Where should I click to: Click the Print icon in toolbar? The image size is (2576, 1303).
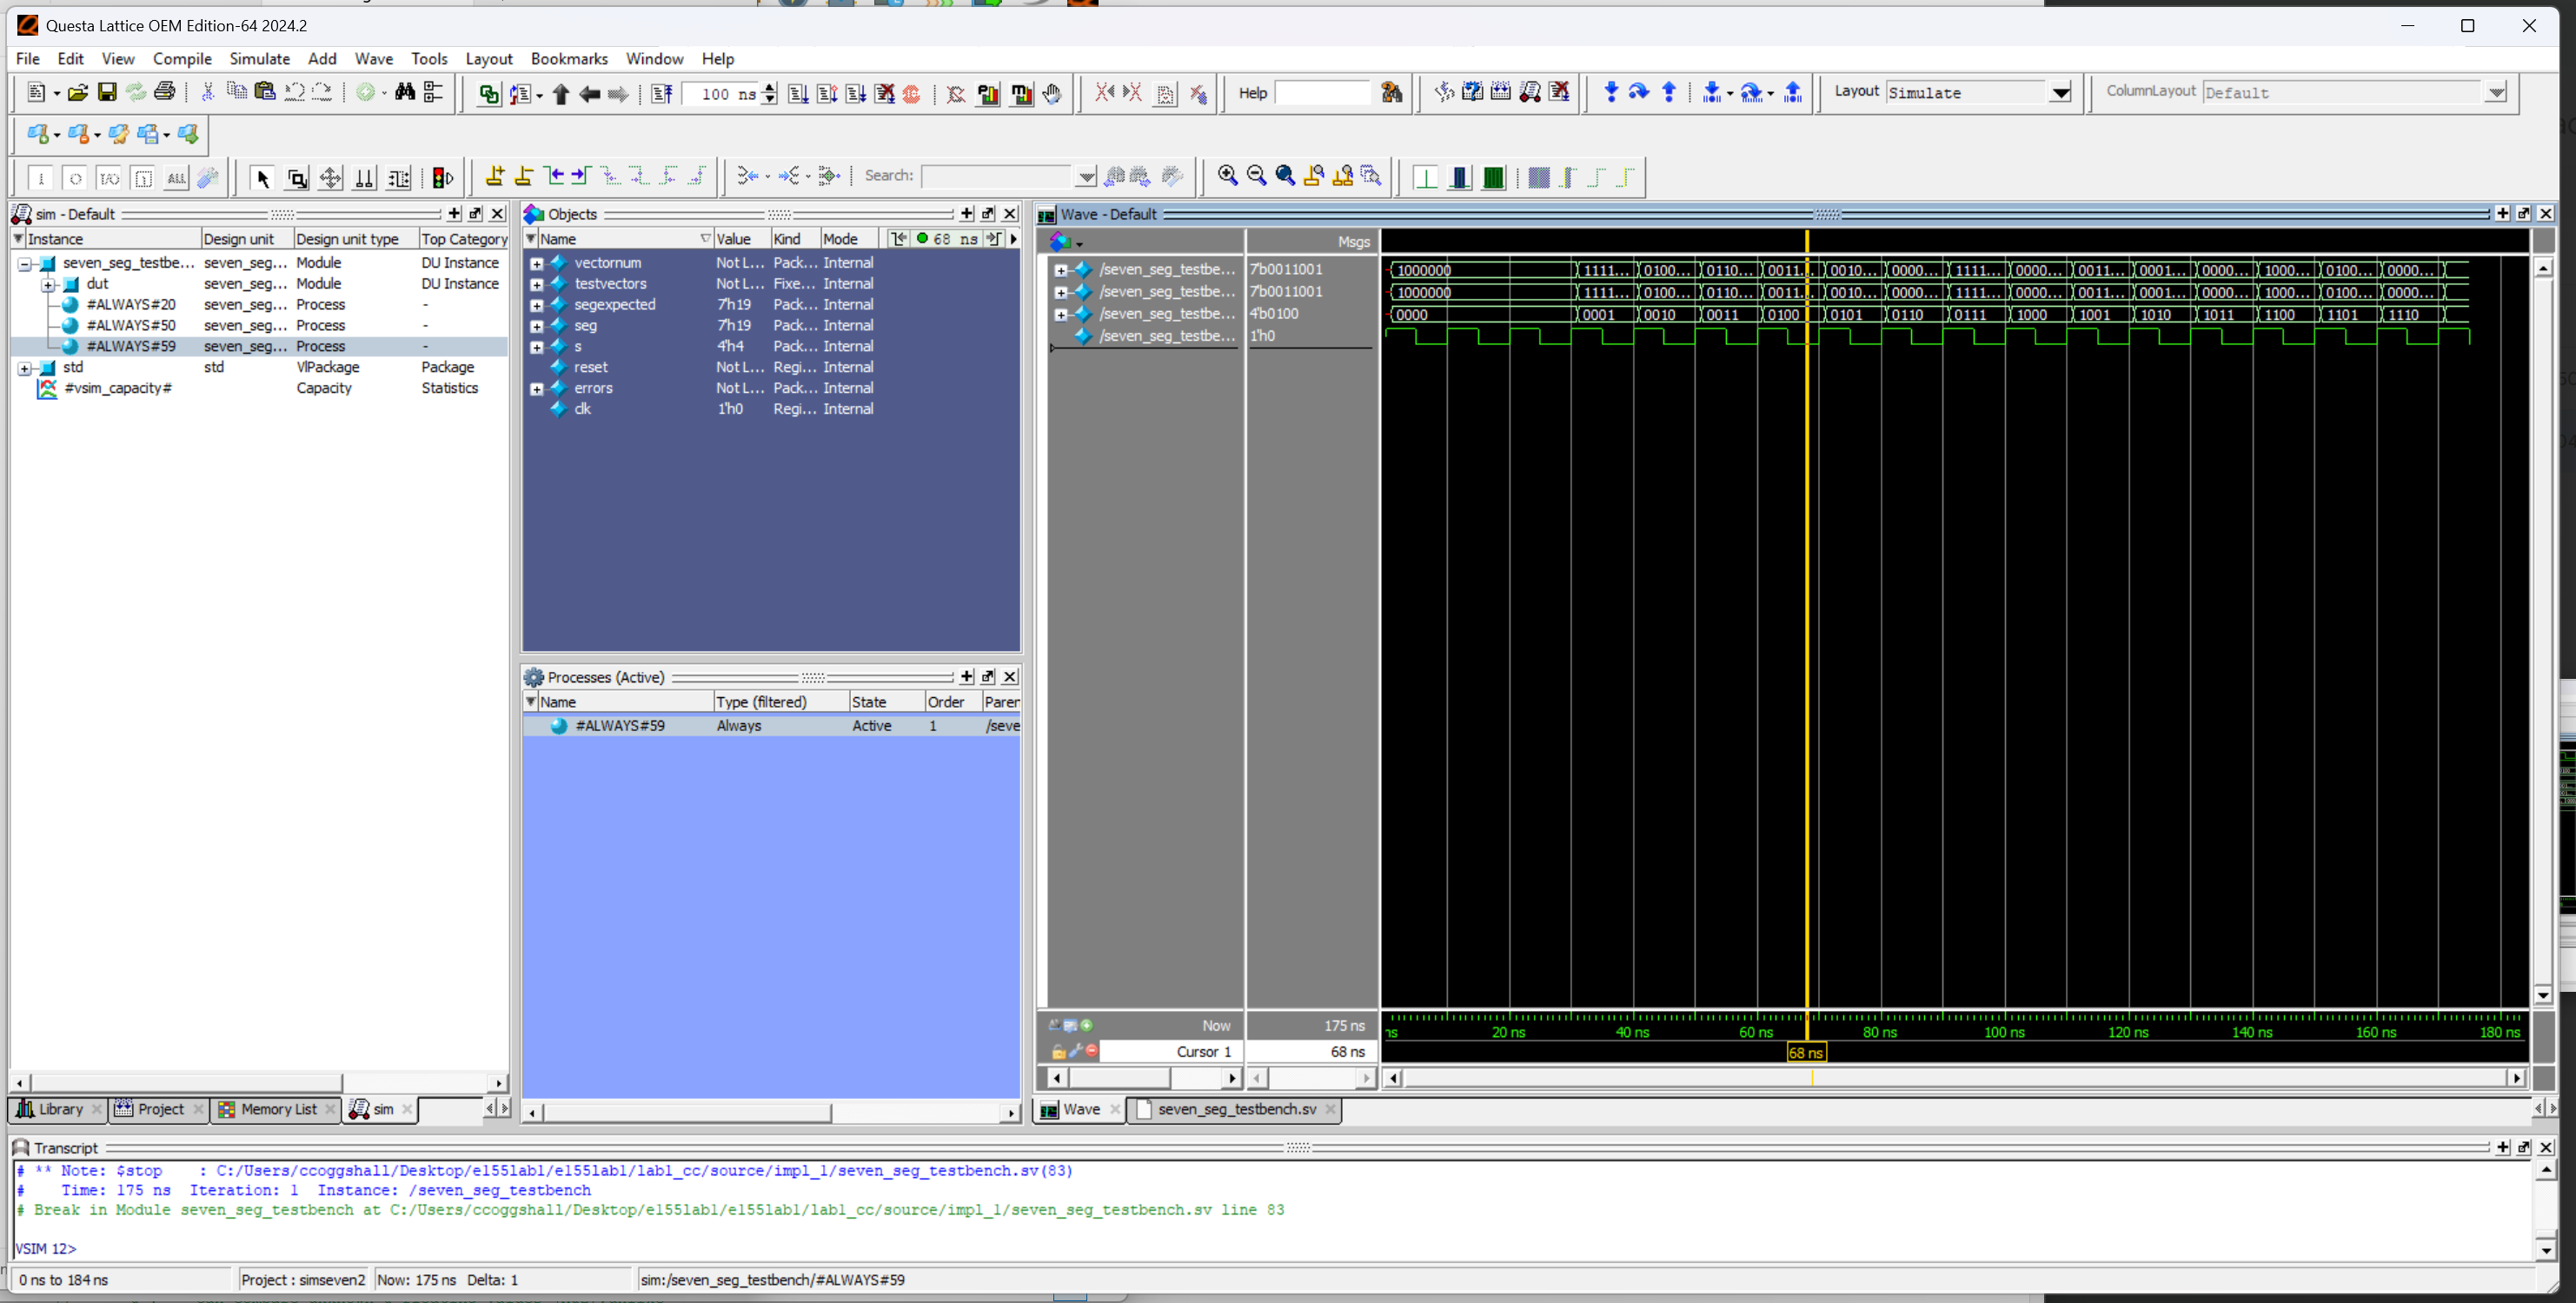click(x=165, y=93)
